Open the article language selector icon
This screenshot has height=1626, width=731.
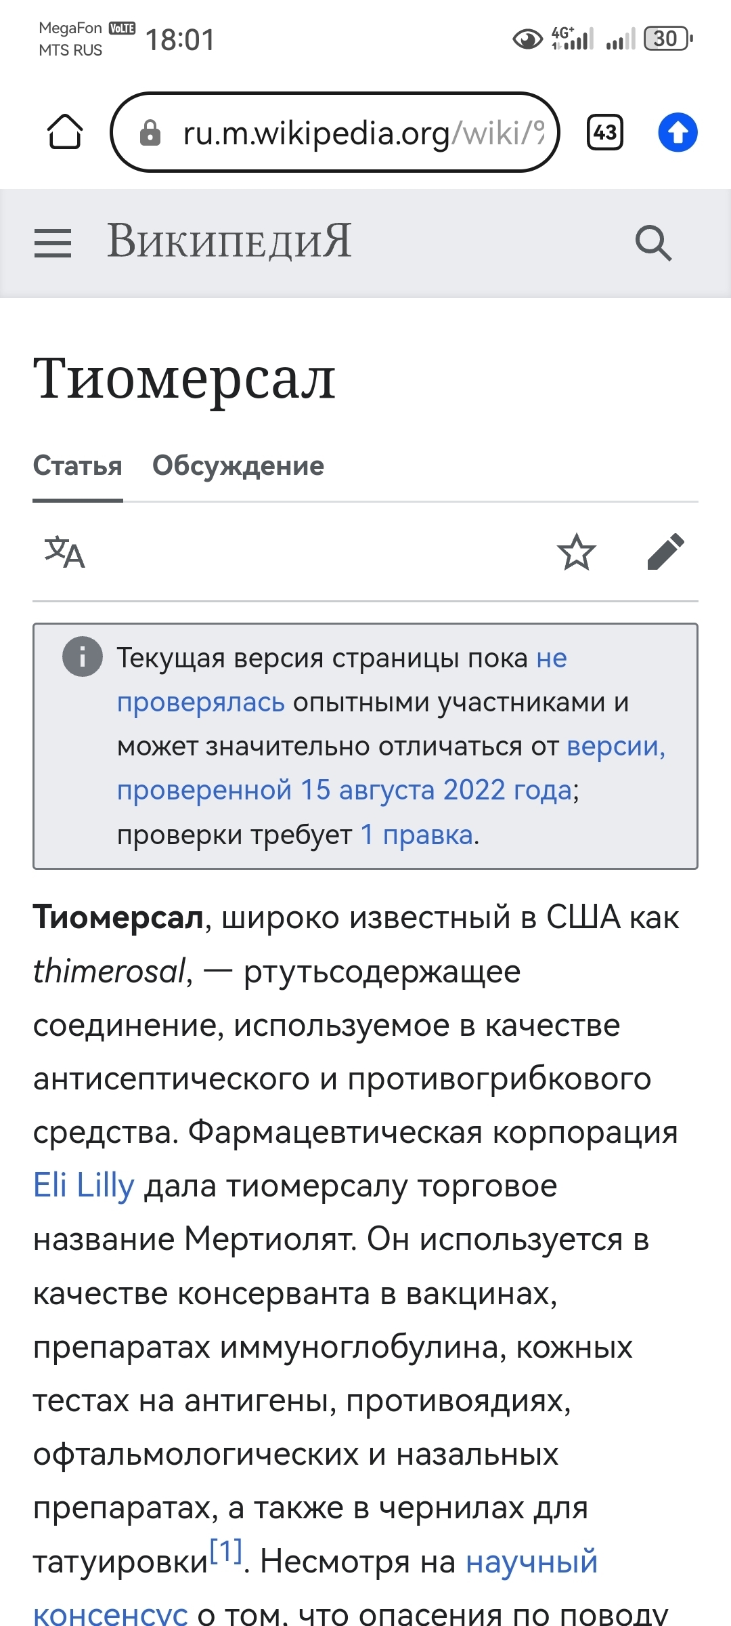(65, 552)
